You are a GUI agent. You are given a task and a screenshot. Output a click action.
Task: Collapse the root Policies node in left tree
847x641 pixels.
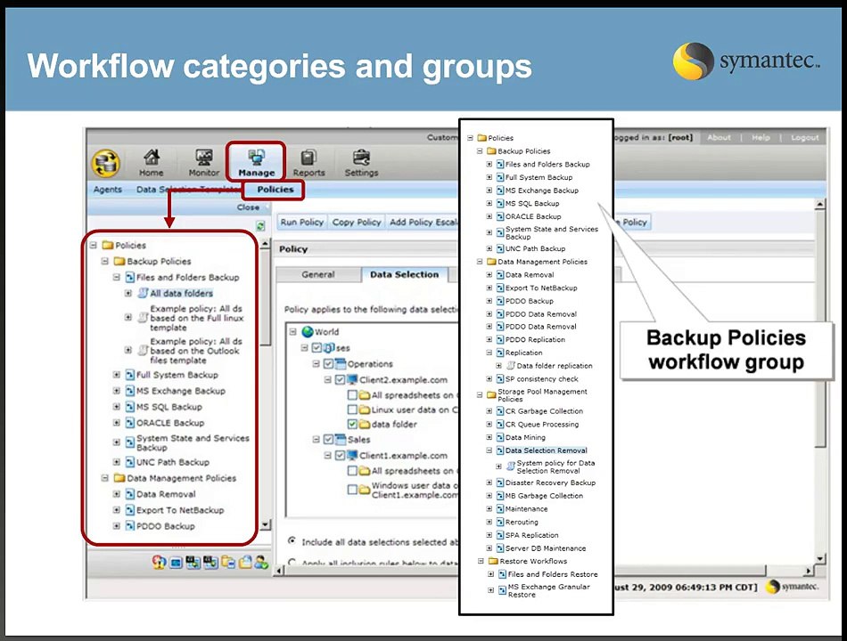pos(93,245)
